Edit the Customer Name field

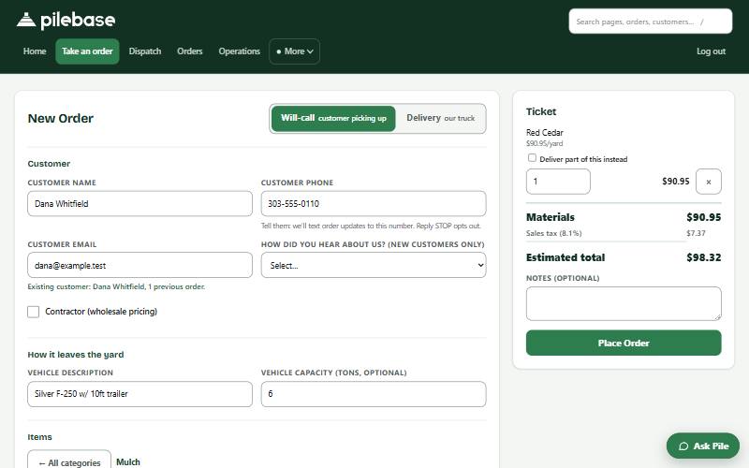click(140, 204)
